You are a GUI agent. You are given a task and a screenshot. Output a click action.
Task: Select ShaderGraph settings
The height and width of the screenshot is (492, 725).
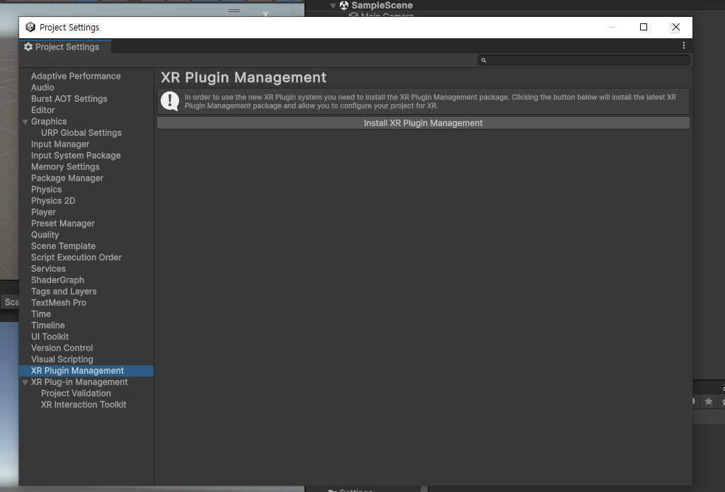point(57,280)
